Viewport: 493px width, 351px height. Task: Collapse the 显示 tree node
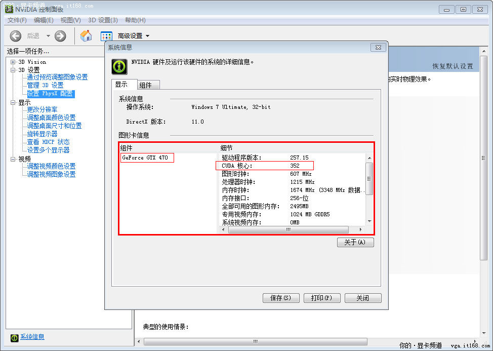(13, 102)
